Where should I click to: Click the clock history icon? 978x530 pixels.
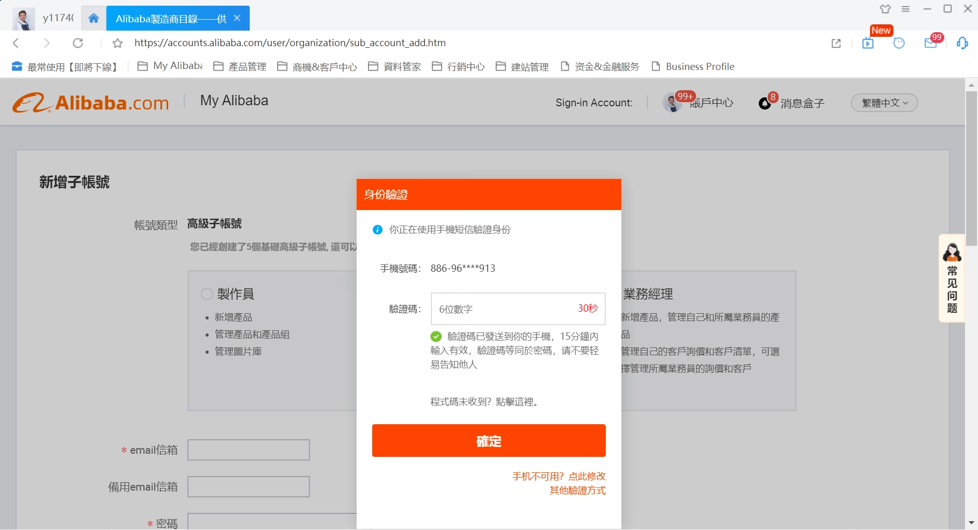coord(899,43)
